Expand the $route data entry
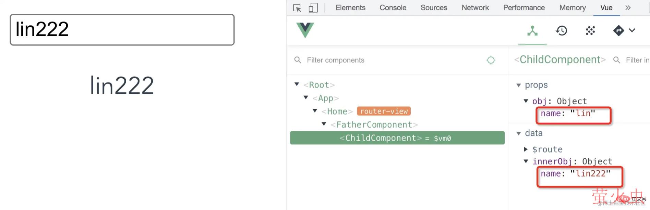Image resolution: width=650 pixels, height=210 pixels. pyautogui.click(x=526, y=149)
